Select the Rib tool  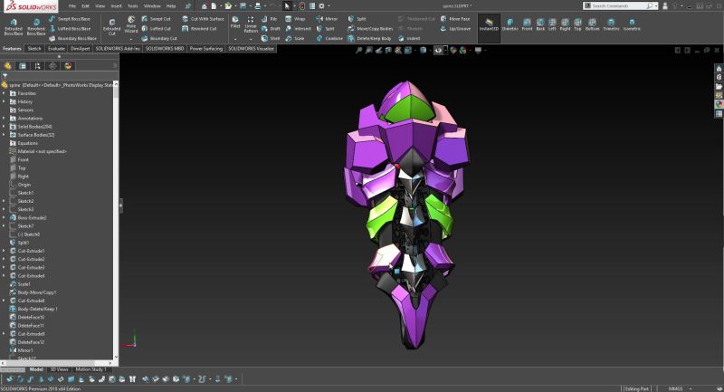point(270,19)
